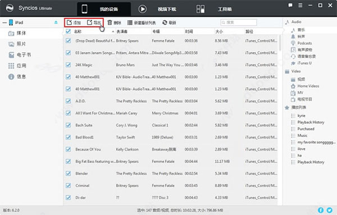
Task: Open the Twitter icon in status bar
Action: 330,210
